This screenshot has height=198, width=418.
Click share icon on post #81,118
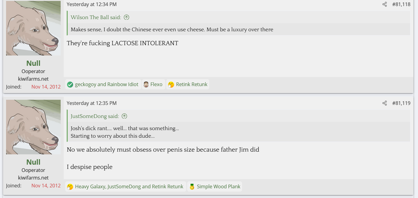(x=385, y=4)
